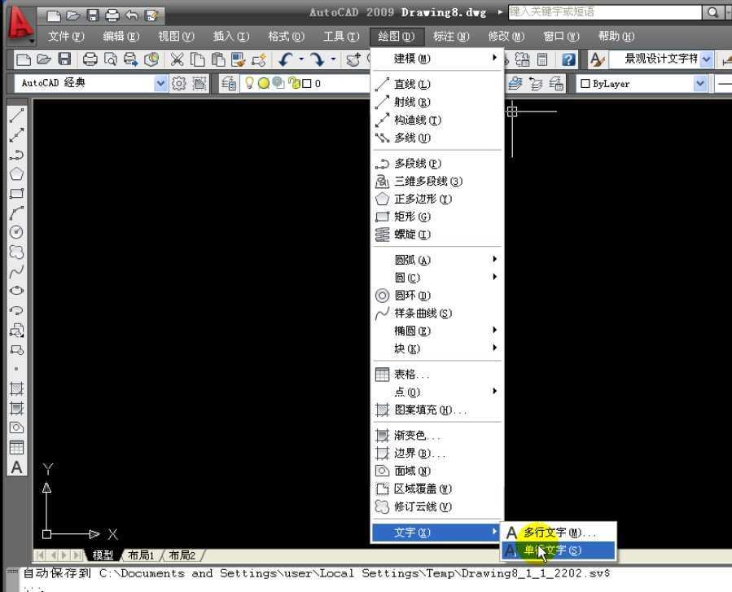Select the Rectangle tool in left toolbar
Viewport: 732px width, 592px height.
click(x=17, y=193)
